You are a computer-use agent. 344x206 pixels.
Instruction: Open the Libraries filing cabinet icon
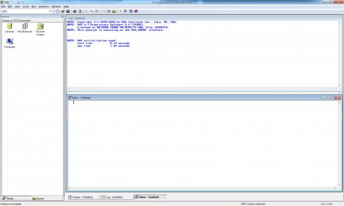pyautogui.click(x=9, y=27)
